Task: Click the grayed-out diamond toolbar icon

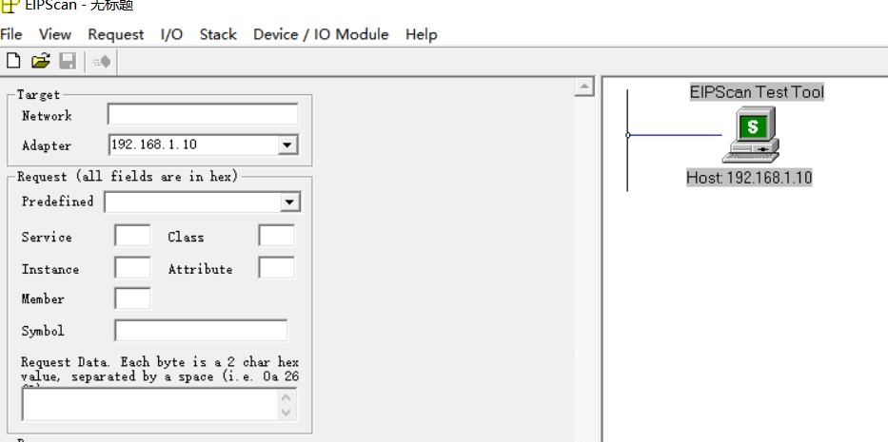Action: click(x=103, y=61)
